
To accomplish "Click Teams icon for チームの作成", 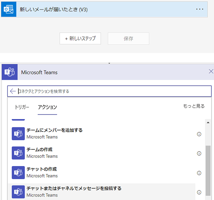I will [18, 153].
